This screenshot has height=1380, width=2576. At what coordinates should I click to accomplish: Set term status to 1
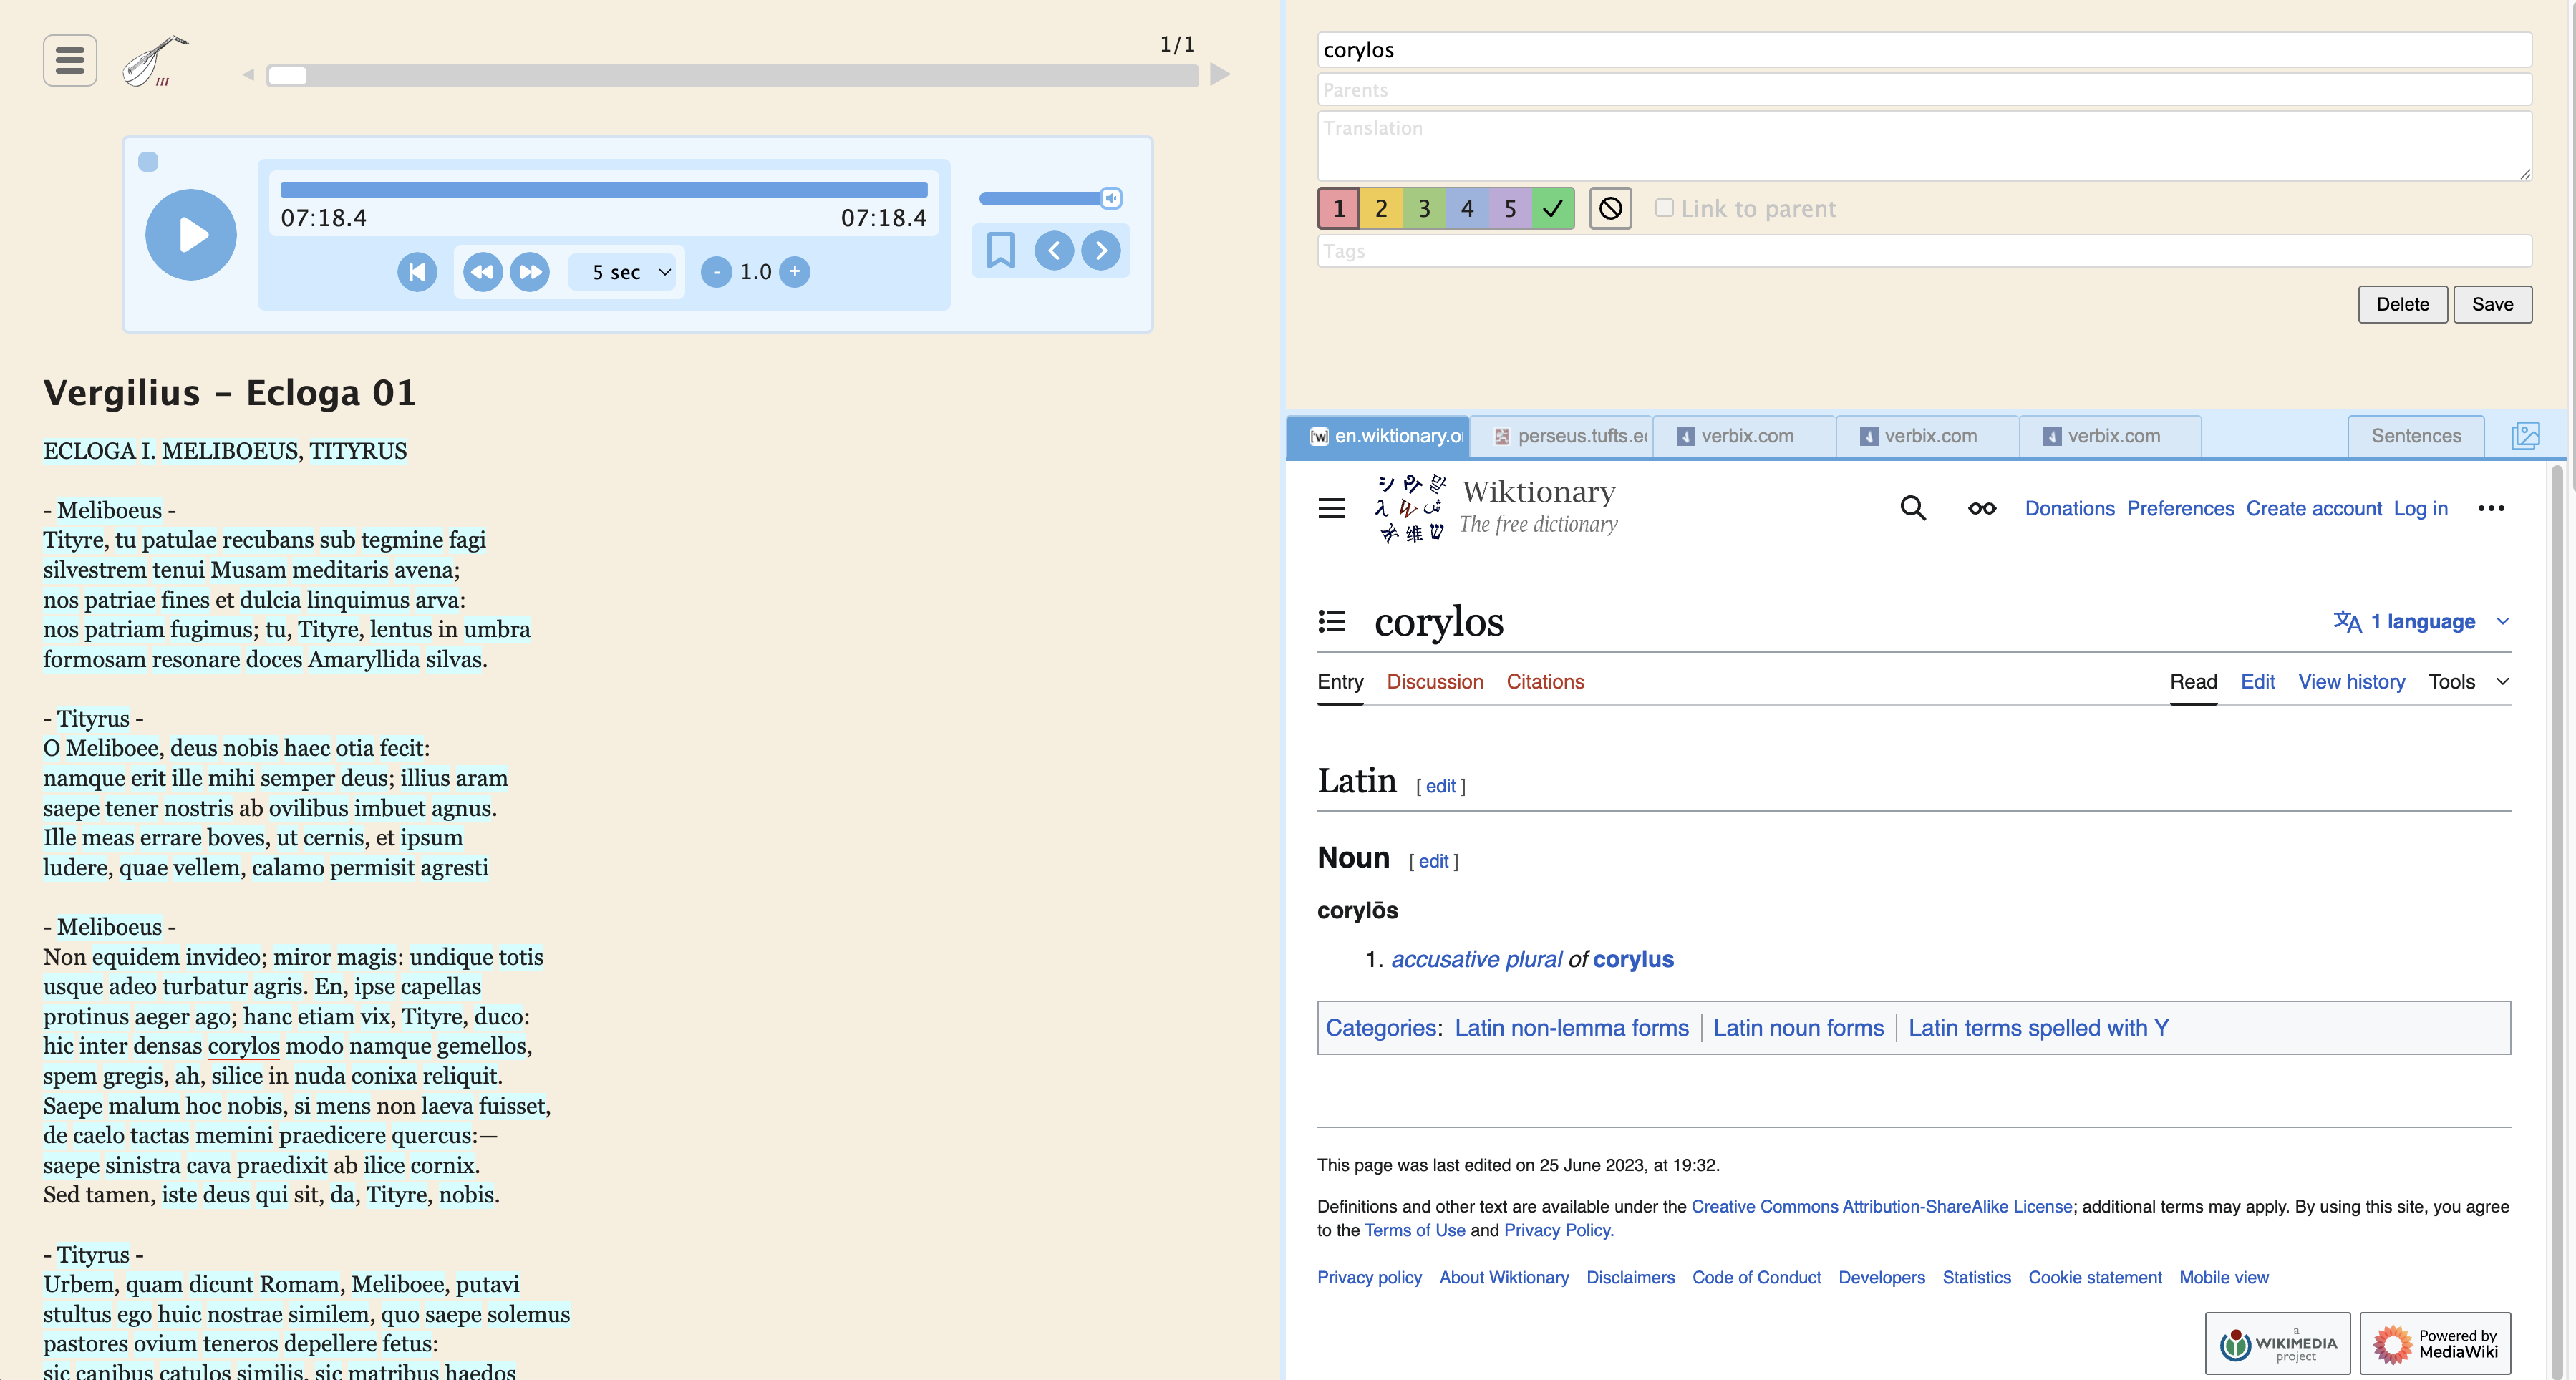(x=1339, y=209)
